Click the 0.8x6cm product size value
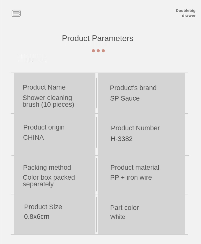 coord(37,217)
